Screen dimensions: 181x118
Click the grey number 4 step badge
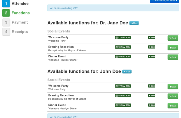pos(6,31)
